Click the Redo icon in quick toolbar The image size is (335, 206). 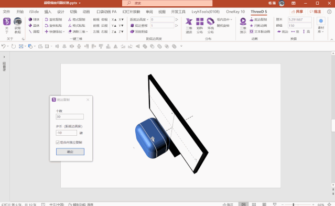pyautogui.click(x=14, y=46)
